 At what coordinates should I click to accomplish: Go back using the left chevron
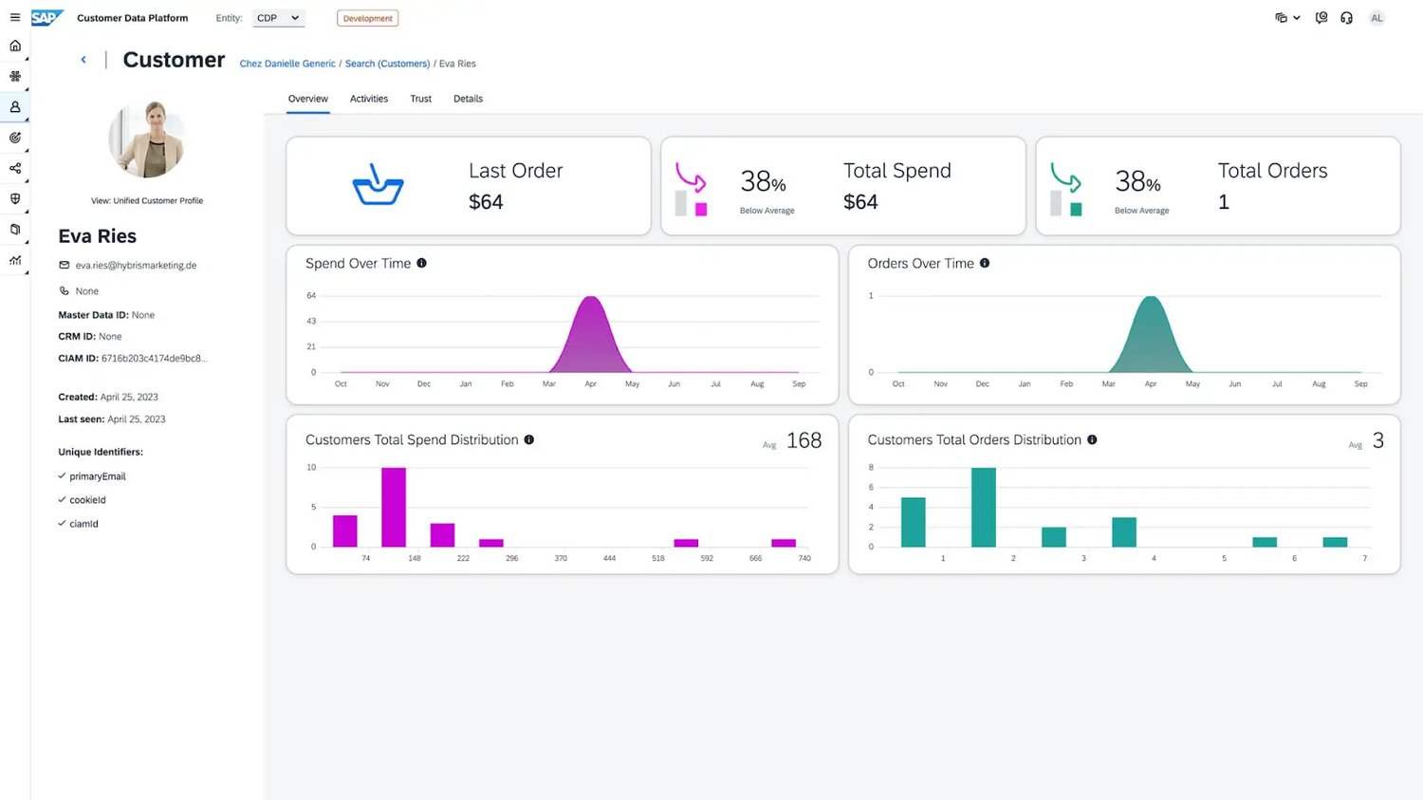(x=83, y=60)
